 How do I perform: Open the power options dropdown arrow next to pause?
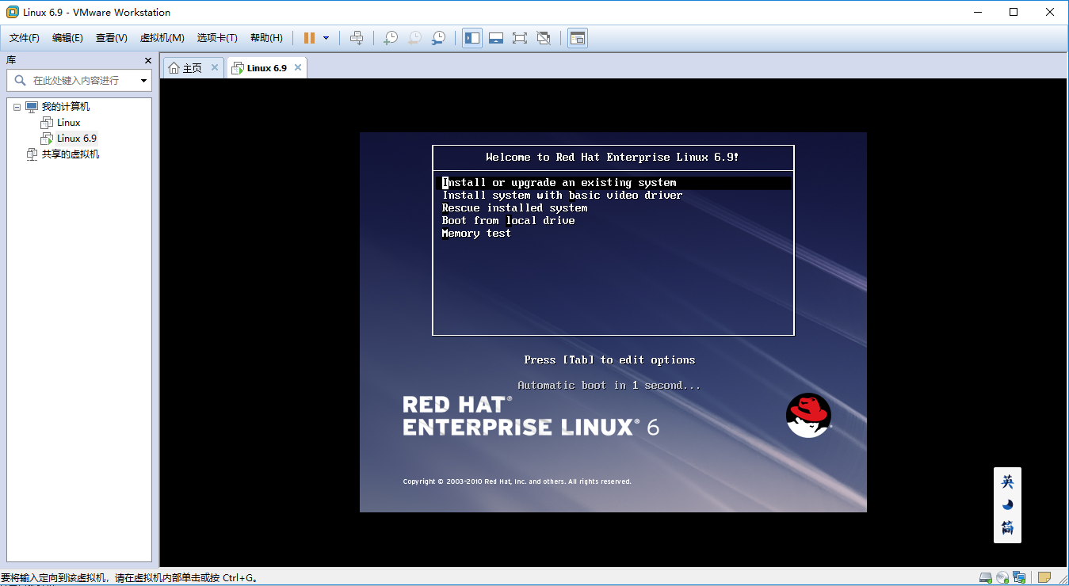click(x=326, y=38)
